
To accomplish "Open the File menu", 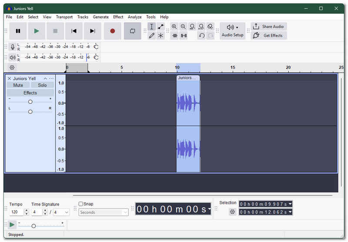I will tap(9, 17).
